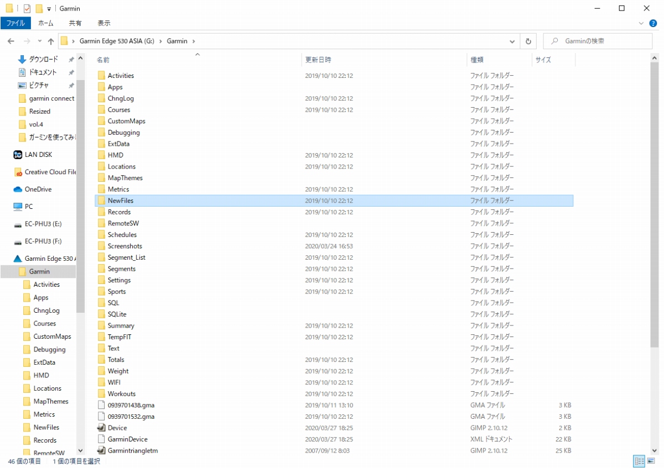
Task: Switch to large thumbnails view button
Action: coord(651,461)
